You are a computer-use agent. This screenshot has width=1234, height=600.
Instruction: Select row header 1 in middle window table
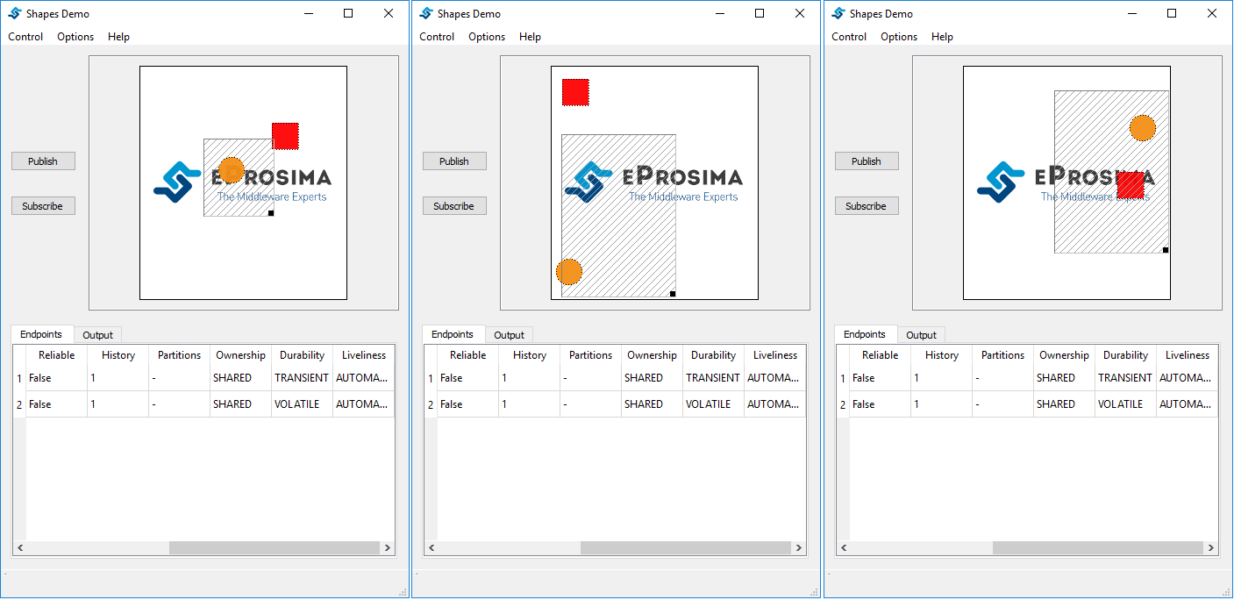[431, 379]
